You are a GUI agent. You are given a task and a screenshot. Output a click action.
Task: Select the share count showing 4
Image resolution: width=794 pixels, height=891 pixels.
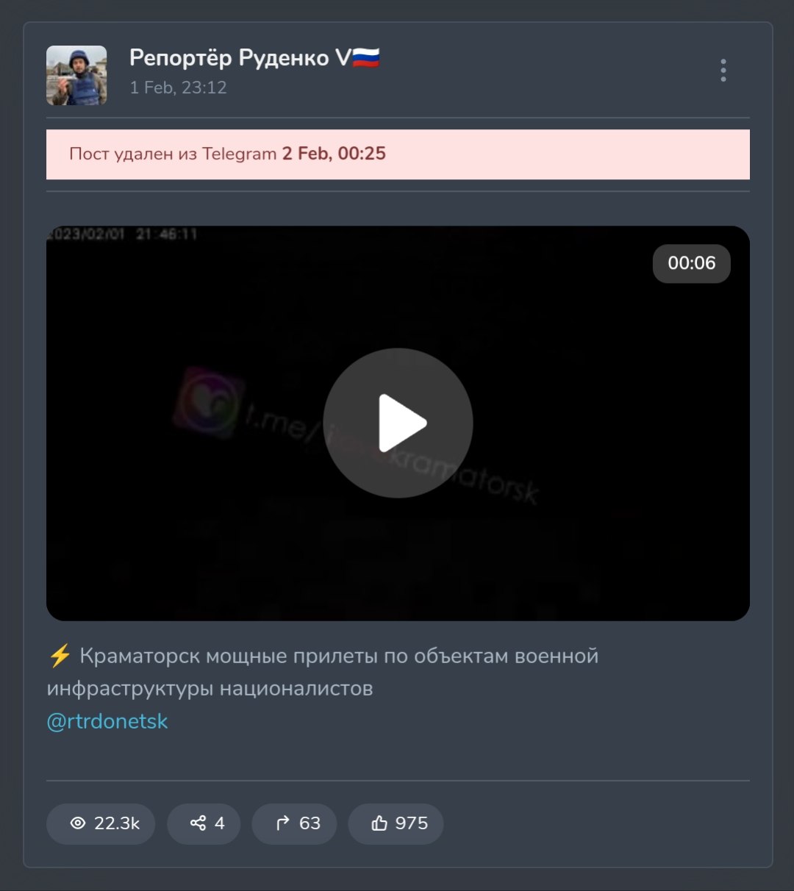pos(219,823)
